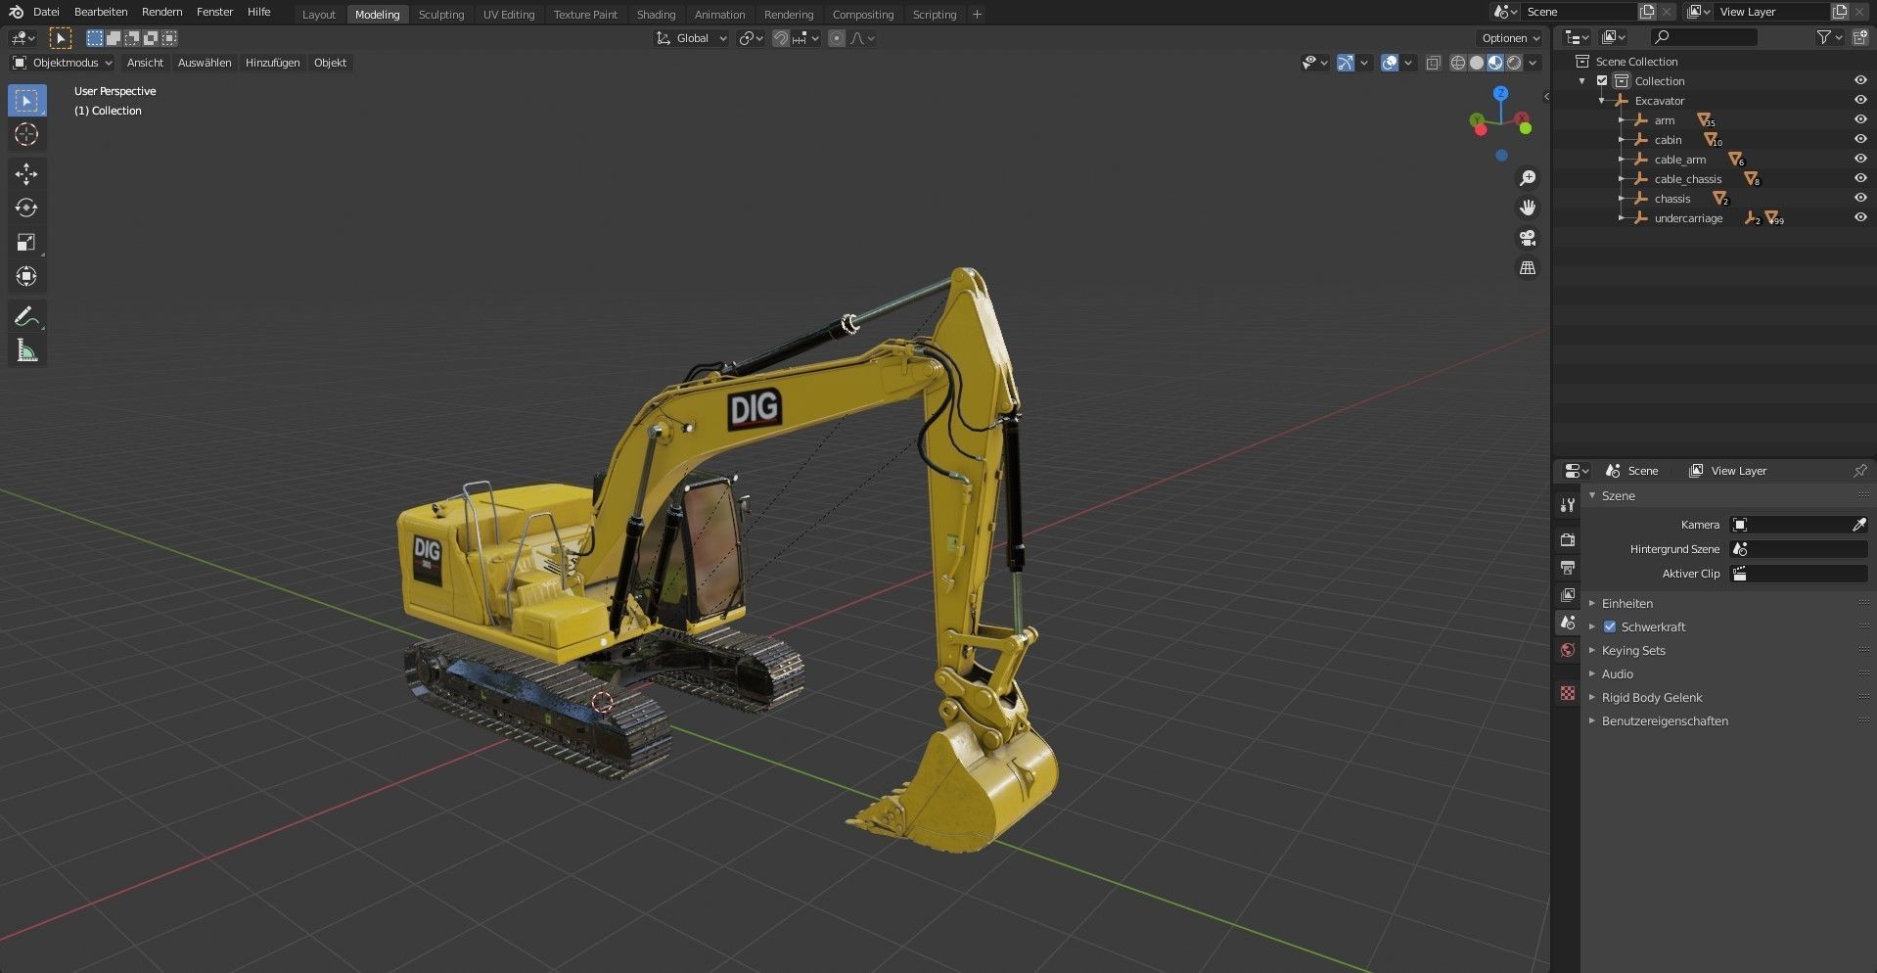Hide the cabin object in outliner
This screenshot has width=1877, height=973.
(x=1860, y=140)
